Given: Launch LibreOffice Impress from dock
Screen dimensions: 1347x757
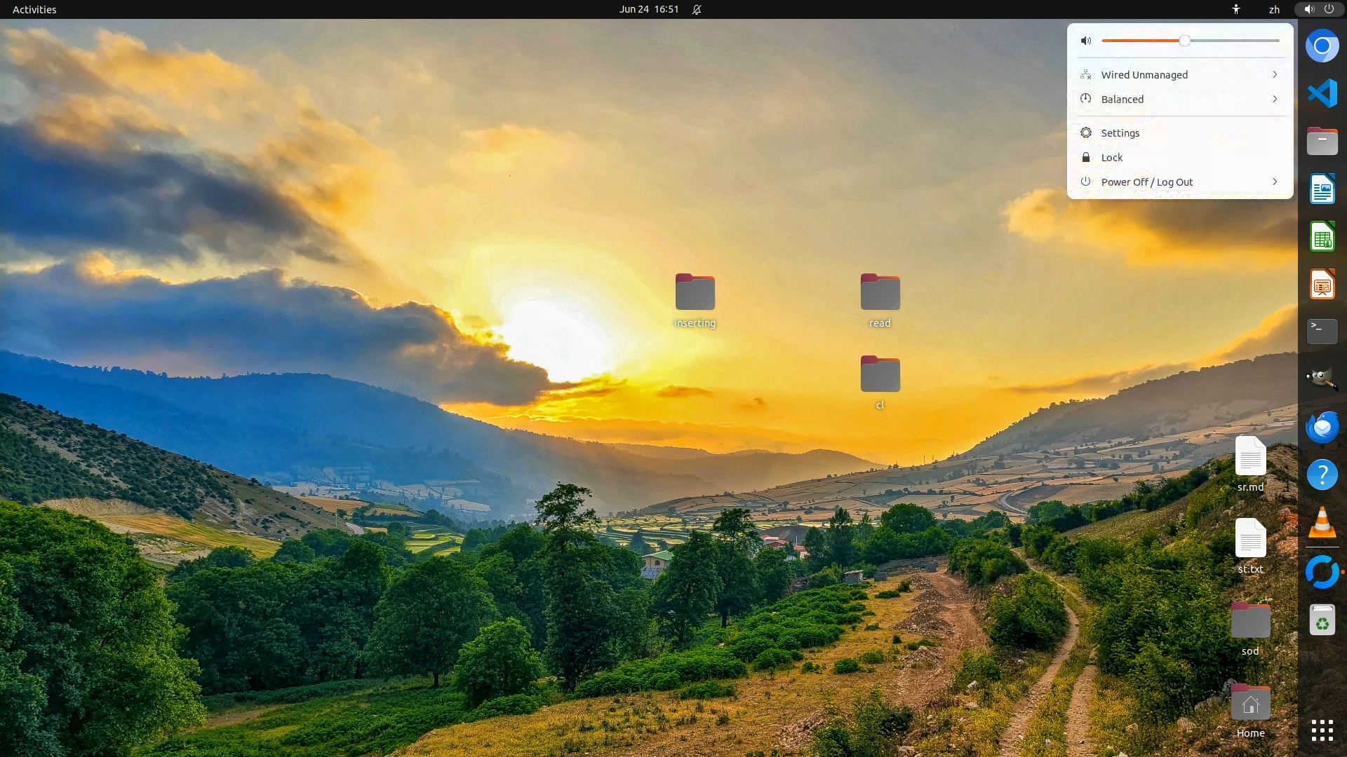Looking at the screenshot, I should point(1322,285).
